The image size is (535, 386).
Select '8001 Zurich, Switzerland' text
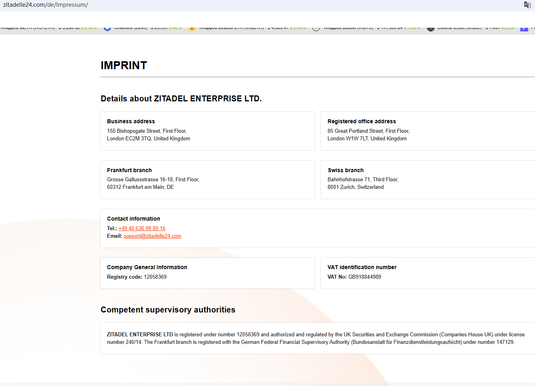[356, 187]
